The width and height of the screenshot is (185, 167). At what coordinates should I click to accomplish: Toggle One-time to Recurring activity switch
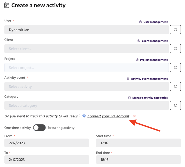[39, 128]
